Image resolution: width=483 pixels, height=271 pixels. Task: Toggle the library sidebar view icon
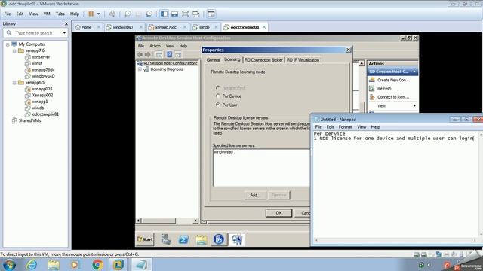tap(165, 14)
